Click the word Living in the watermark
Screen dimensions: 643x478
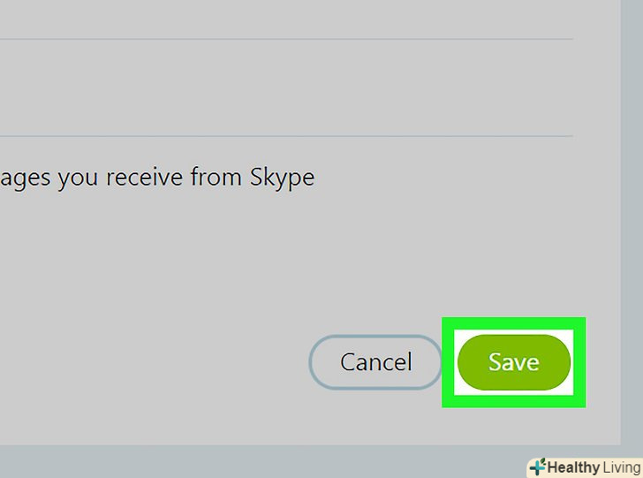(622, 467)
